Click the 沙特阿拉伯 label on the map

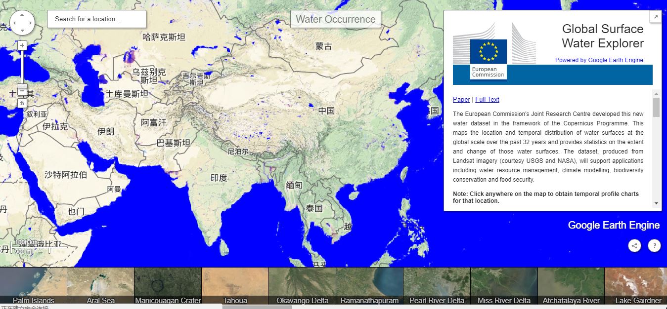66,174
